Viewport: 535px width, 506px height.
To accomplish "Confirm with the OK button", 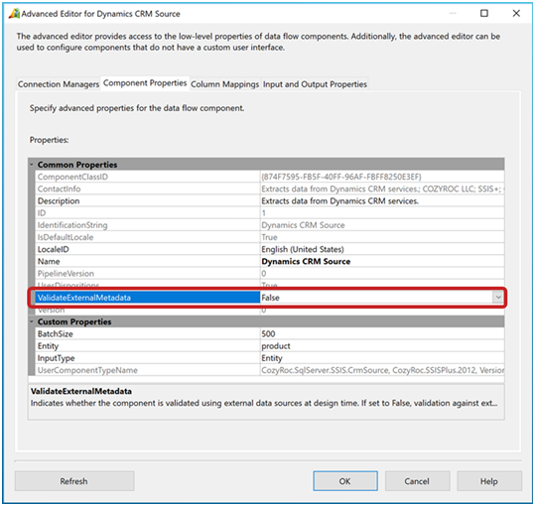I will 345,481.
